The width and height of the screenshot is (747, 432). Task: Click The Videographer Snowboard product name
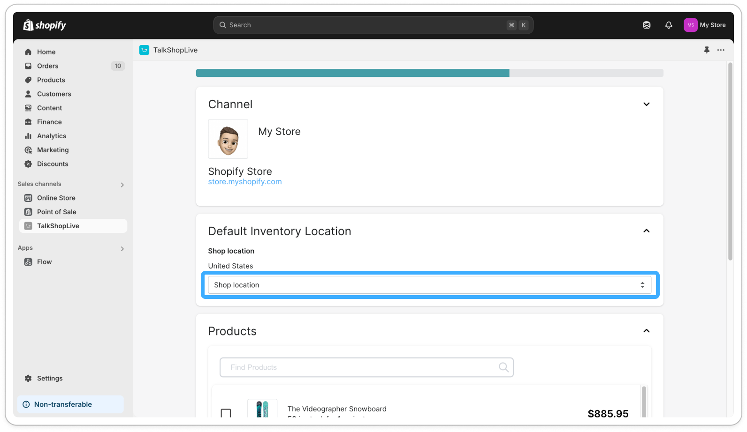(337, 409)
